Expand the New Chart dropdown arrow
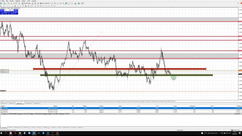 (x=2, y=3)
